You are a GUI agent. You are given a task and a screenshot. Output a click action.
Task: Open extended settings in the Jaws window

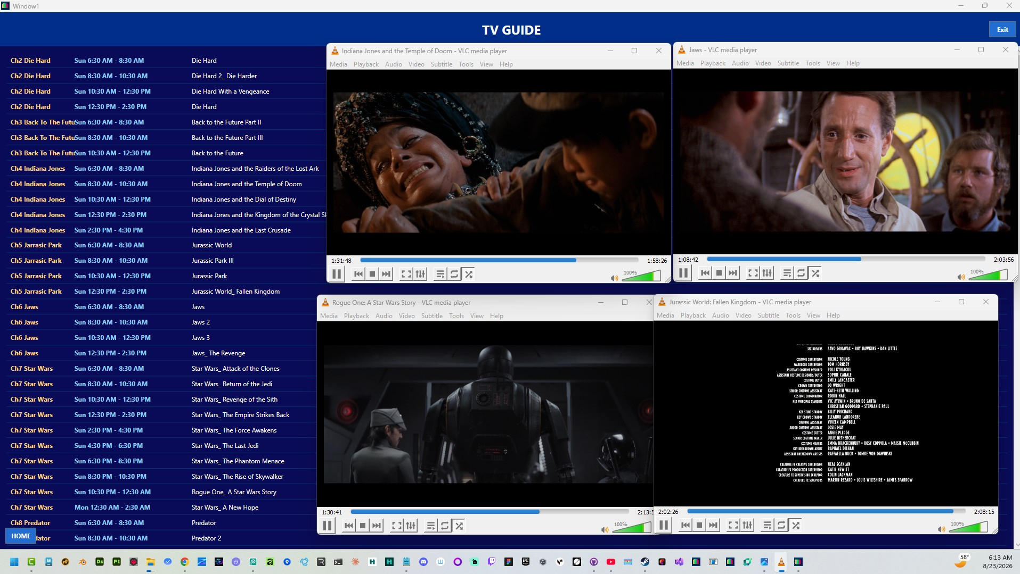pyautogui.click(x=768, y=273)
